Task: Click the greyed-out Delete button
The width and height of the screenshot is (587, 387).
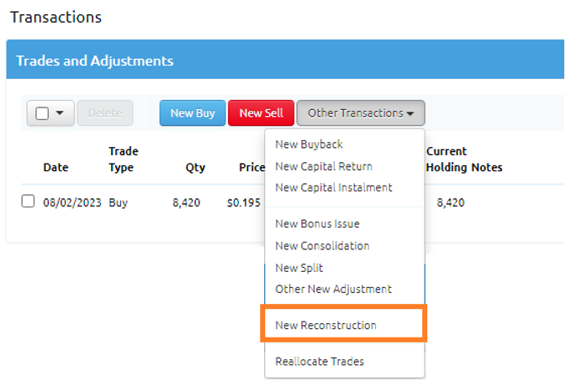Action: [x=105, y=112]
